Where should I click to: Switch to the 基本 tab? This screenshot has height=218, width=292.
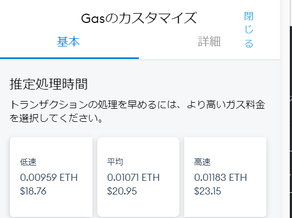pyautogui.click(x=68, y=42)
